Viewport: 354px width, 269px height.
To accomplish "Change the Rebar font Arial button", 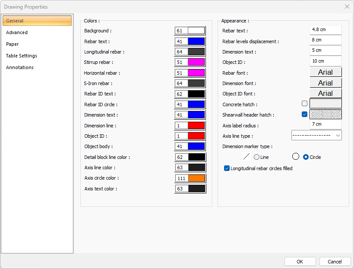I will 326,72.
